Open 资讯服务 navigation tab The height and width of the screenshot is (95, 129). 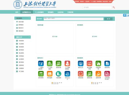tap(51, 12)
